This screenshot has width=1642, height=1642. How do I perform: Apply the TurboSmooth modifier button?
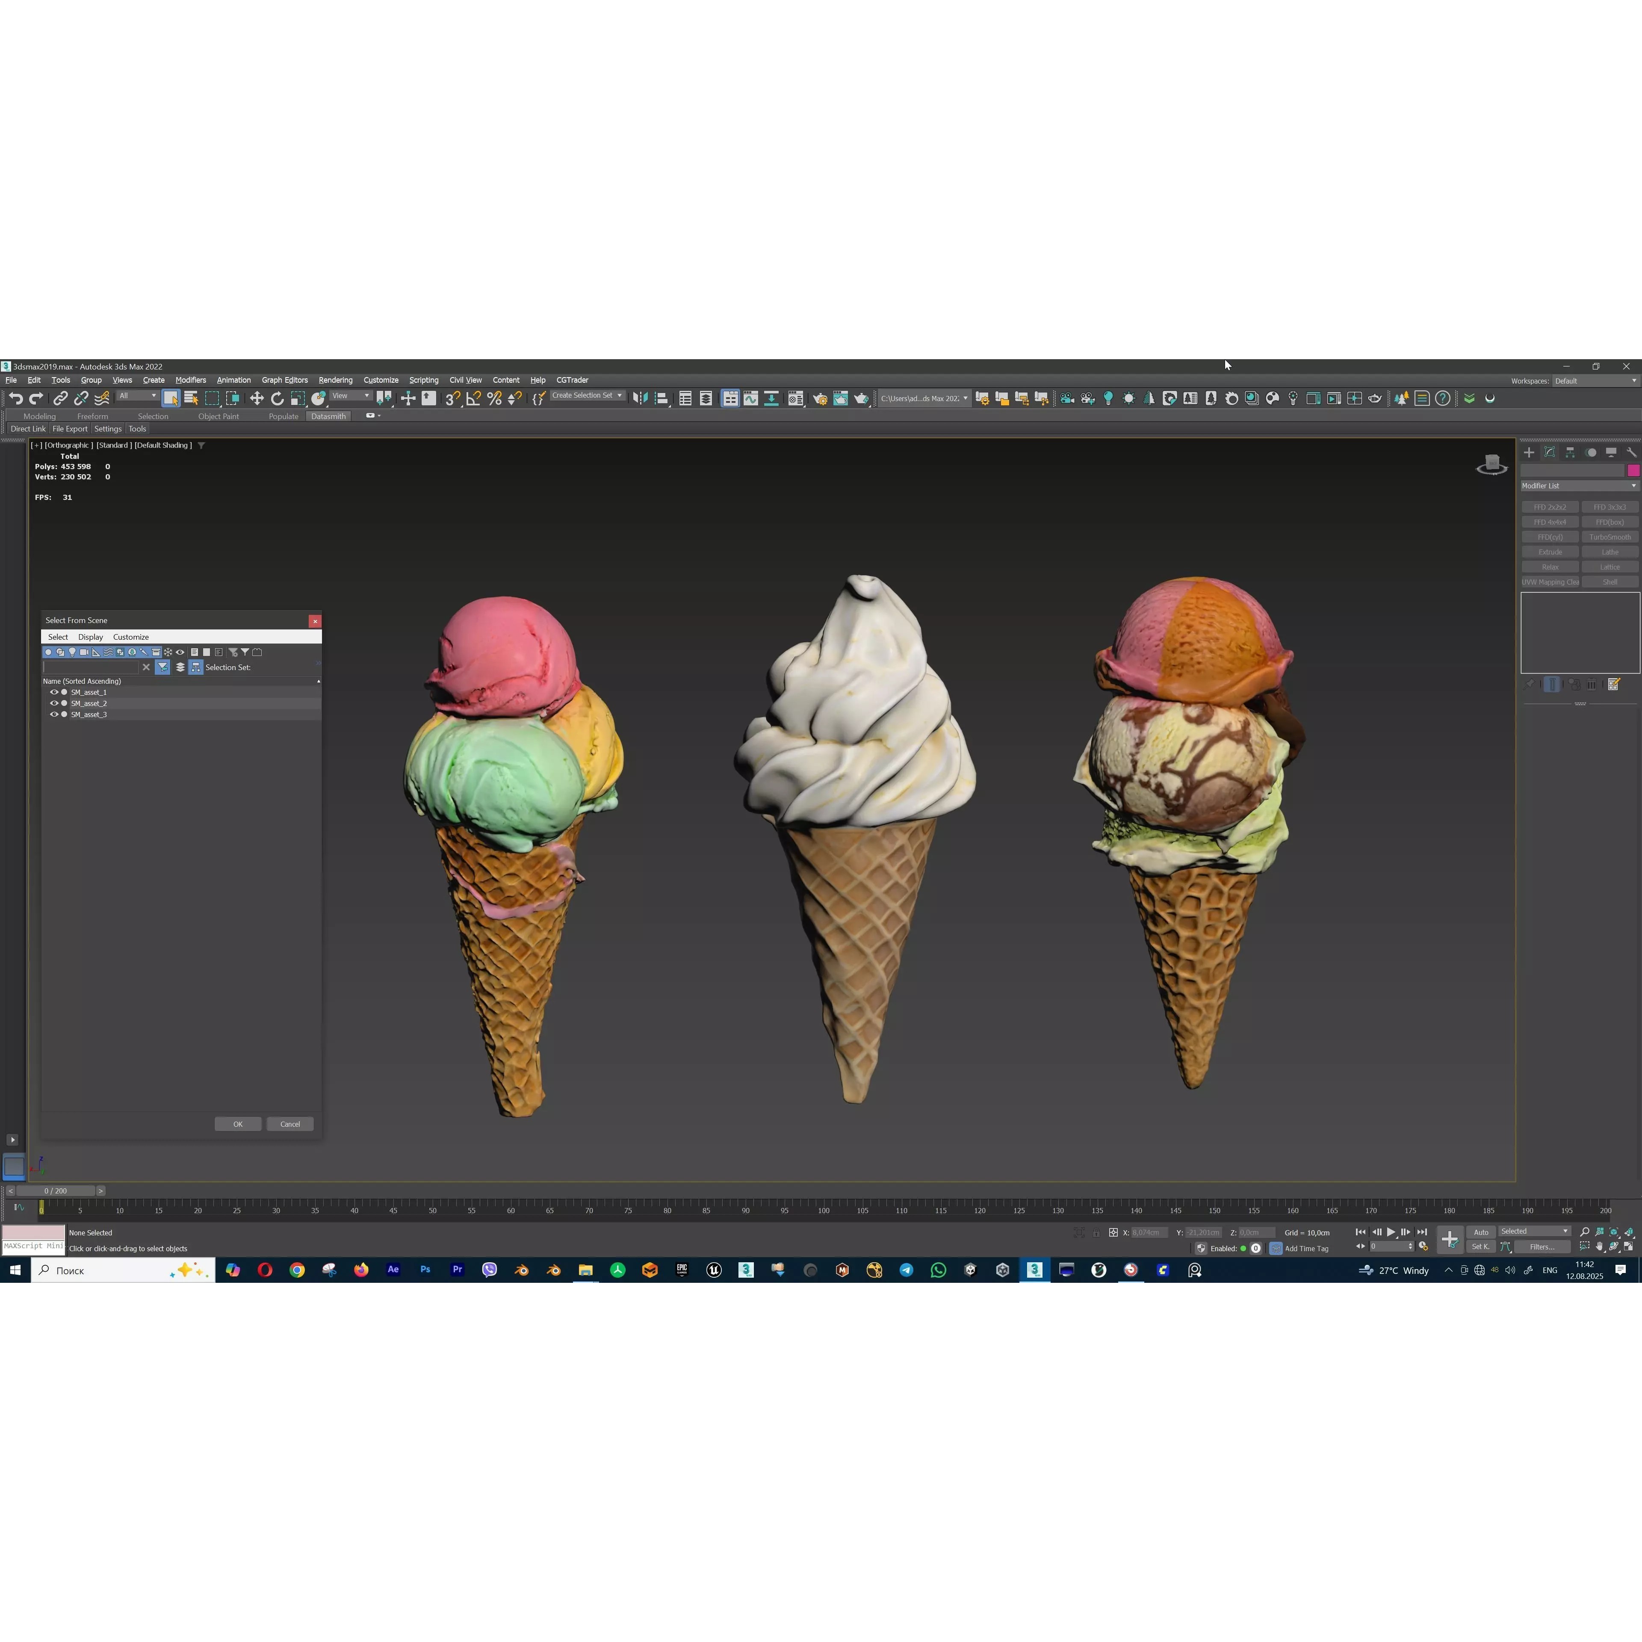(x=1610, y=537)
